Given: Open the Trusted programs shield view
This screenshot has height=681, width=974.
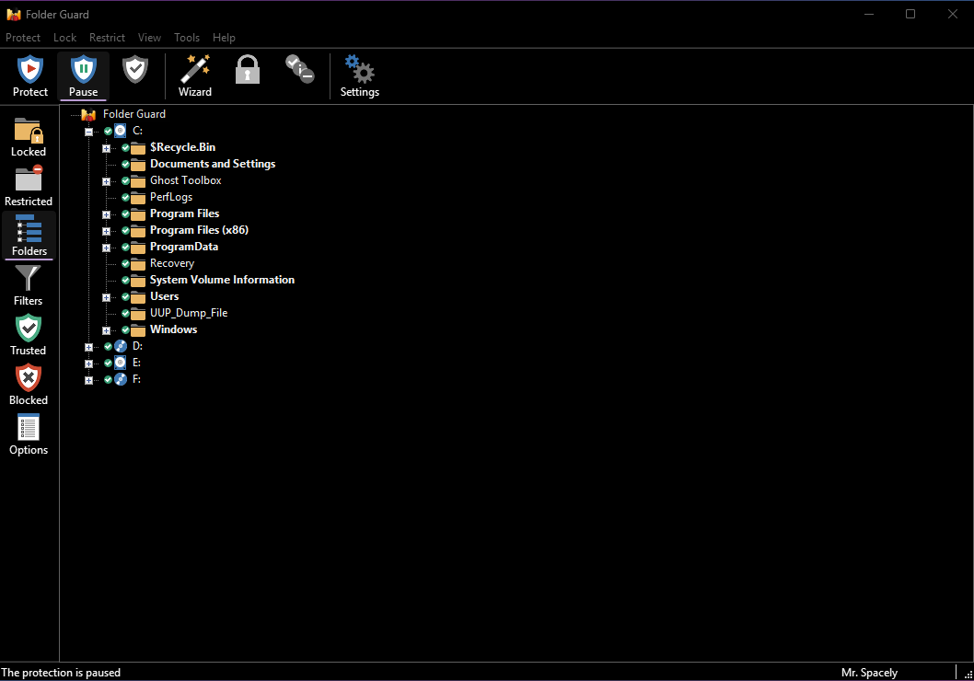Looking at the screenshot, I should (28, 336).
